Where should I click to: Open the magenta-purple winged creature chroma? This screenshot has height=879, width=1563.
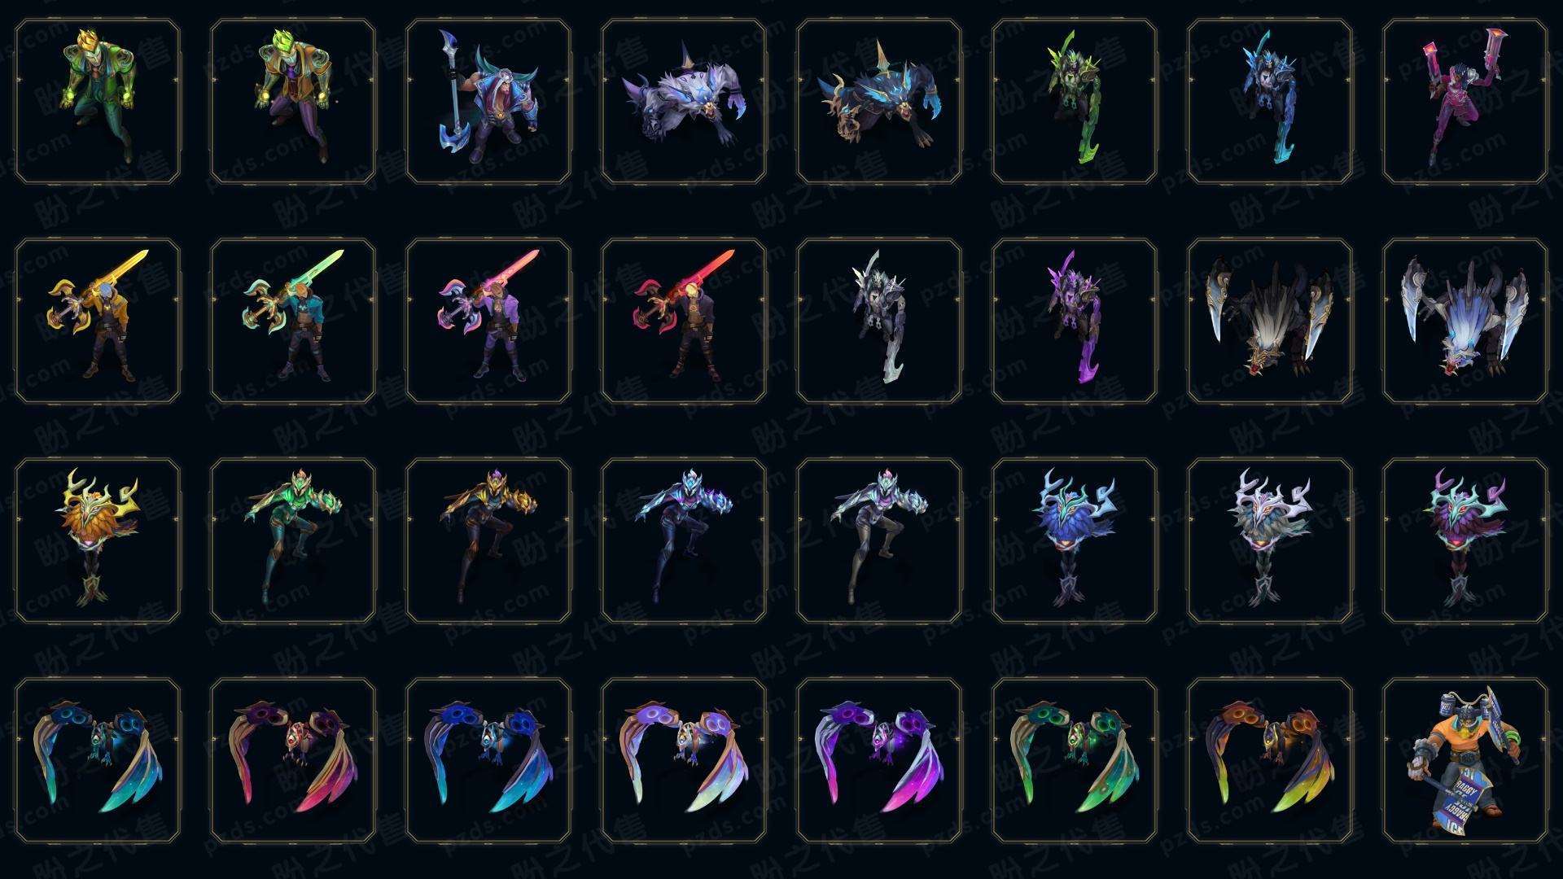(x=879, y=760)
